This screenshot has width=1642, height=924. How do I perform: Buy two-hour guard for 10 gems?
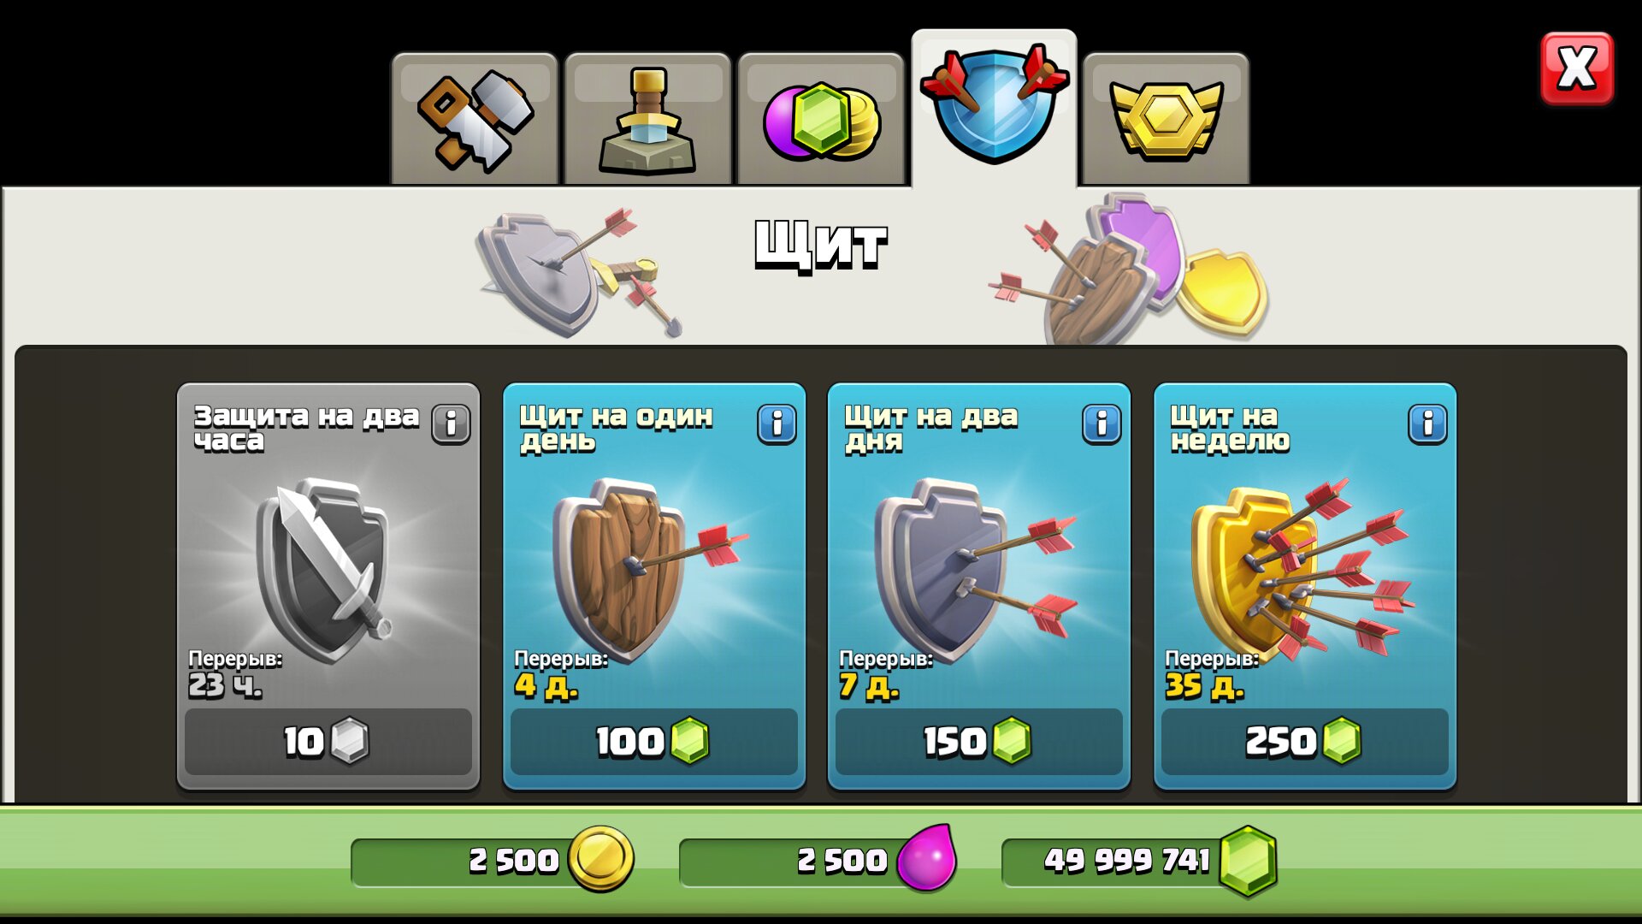point(328,742)
